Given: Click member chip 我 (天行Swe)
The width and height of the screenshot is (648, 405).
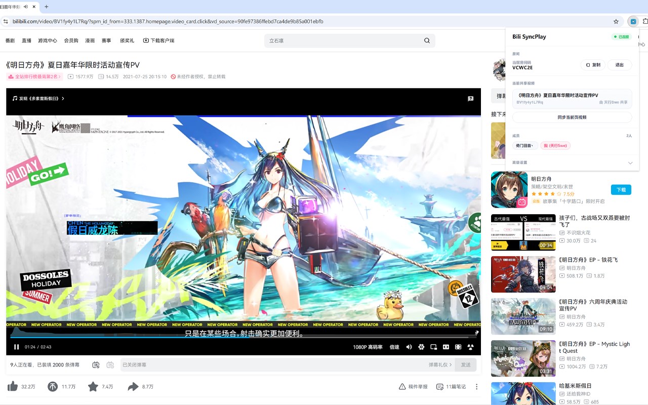Looking at the screenshot, I should [x=555, y=145].
